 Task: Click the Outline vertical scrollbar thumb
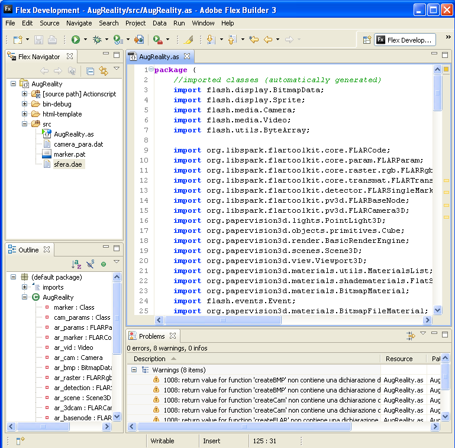(117, 318)
